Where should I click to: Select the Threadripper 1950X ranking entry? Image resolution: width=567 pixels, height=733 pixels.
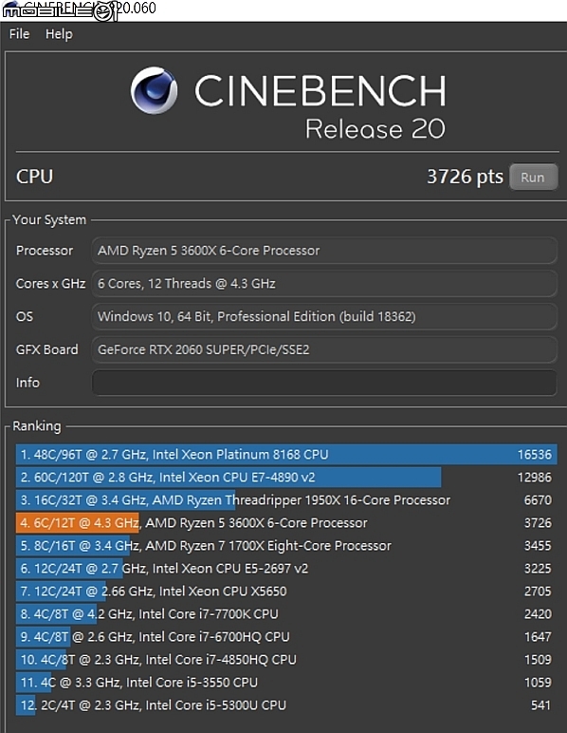tap(286, 500)
